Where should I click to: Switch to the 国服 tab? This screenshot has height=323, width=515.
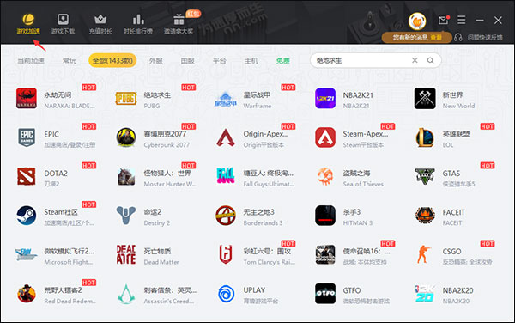click(187, 61)
